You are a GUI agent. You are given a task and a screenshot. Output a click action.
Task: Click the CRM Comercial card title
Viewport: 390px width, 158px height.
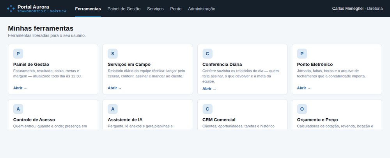tap(219, 119)
